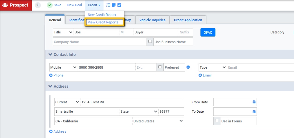Switch to the Vehicle Inquiries tab
Viewport: 294px width, 138px height.
[152, 20]
